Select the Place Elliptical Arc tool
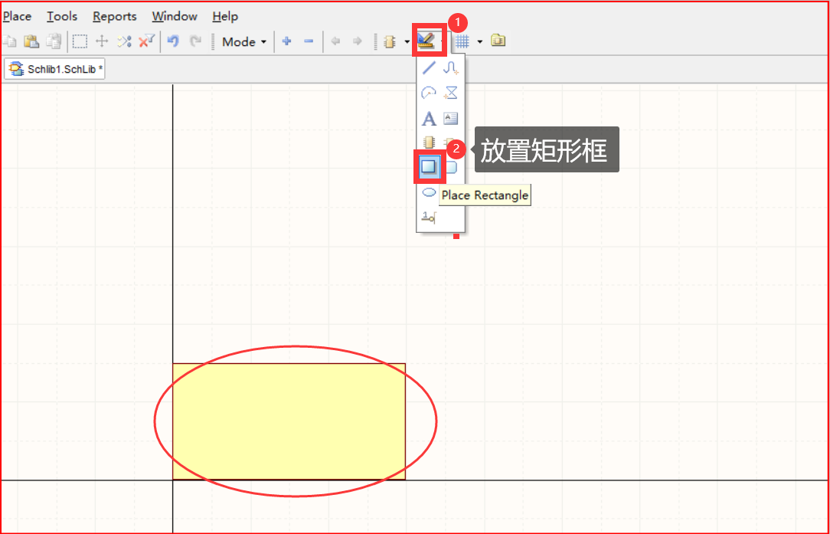830x534 pixels. [x=428, y=93]
